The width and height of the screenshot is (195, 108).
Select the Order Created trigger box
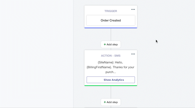pyautogui.click(x=111, y=20)
